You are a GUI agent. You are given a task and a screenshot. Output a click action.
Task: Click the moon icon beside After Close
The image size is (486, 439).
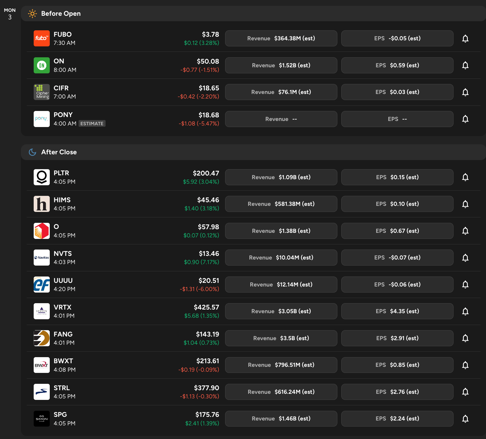[32, 152]
